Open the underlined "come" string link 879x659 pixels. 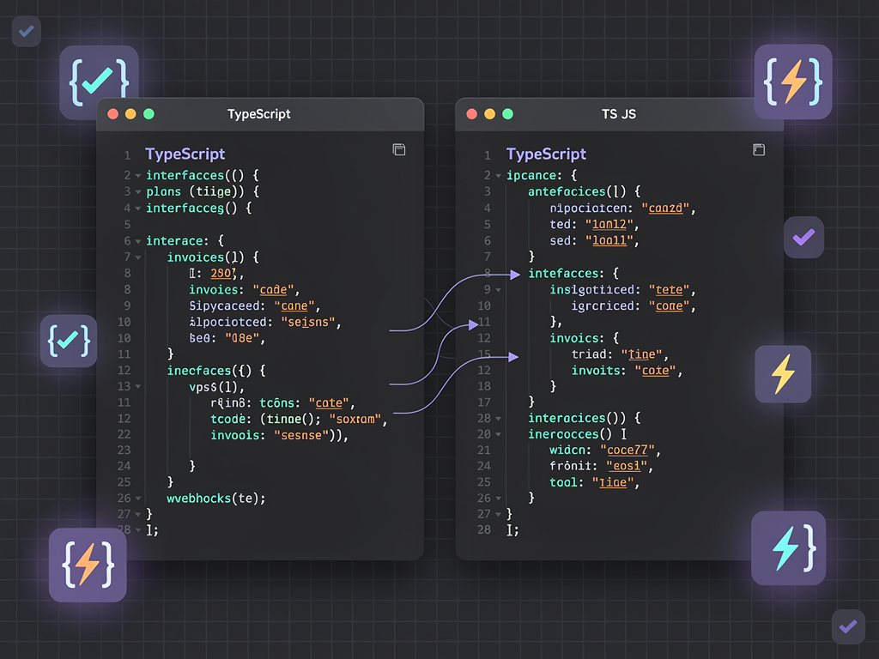tap(670, 306)
